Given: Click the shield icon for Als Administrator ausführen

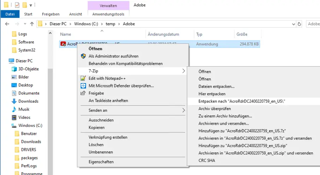Looking at the screenshot, I should click(83, 56).
